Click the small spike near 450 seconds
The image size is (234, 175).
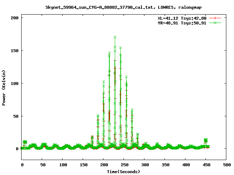[206, 140]
